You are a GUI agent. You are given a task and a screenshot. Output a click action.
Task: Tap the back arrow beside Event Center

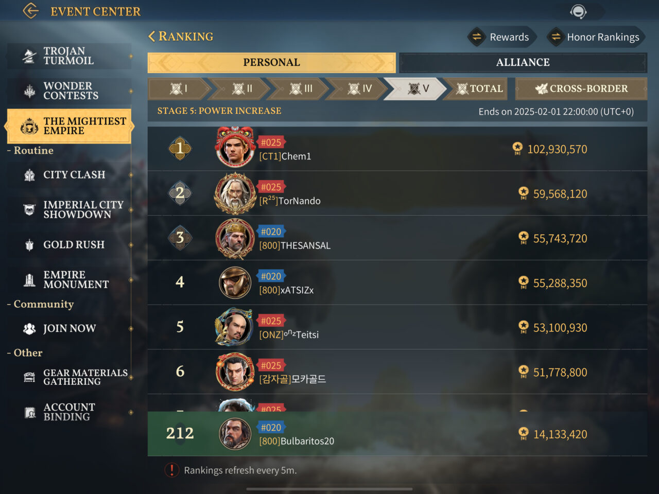[x=31, y=11]
